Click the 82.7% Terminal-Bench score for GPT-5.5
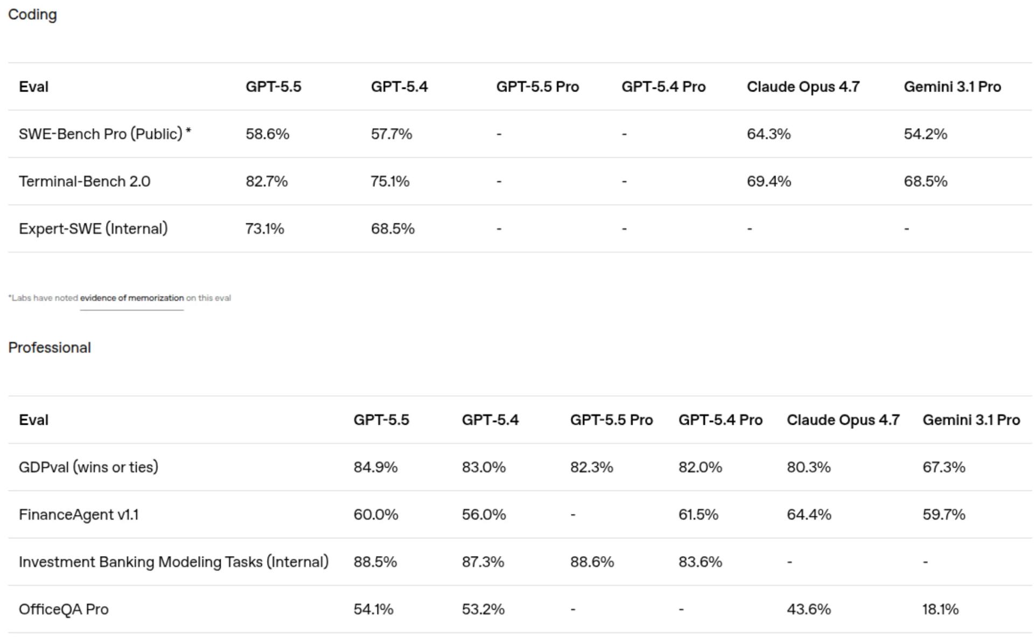The width and height of the screenshot is (1034, 639). point(267,181)
